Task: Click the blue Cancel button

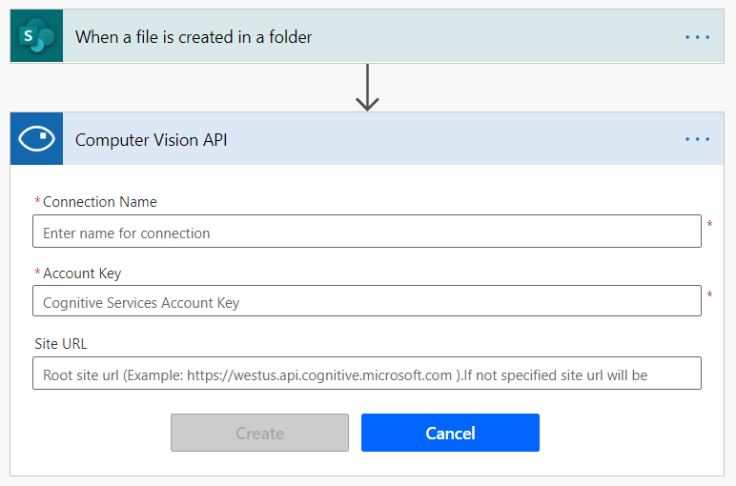Action: coord(450,433)
